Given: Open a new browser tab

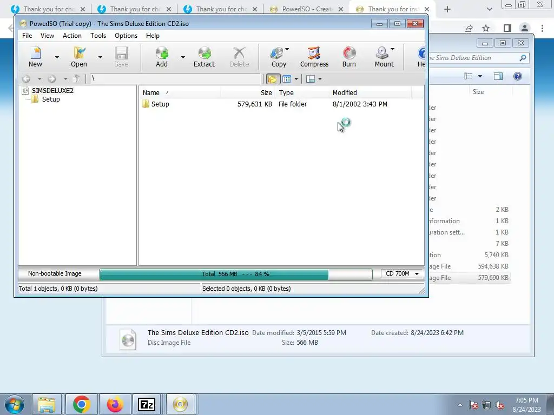Looking at the screenshot, I should 447,9.
